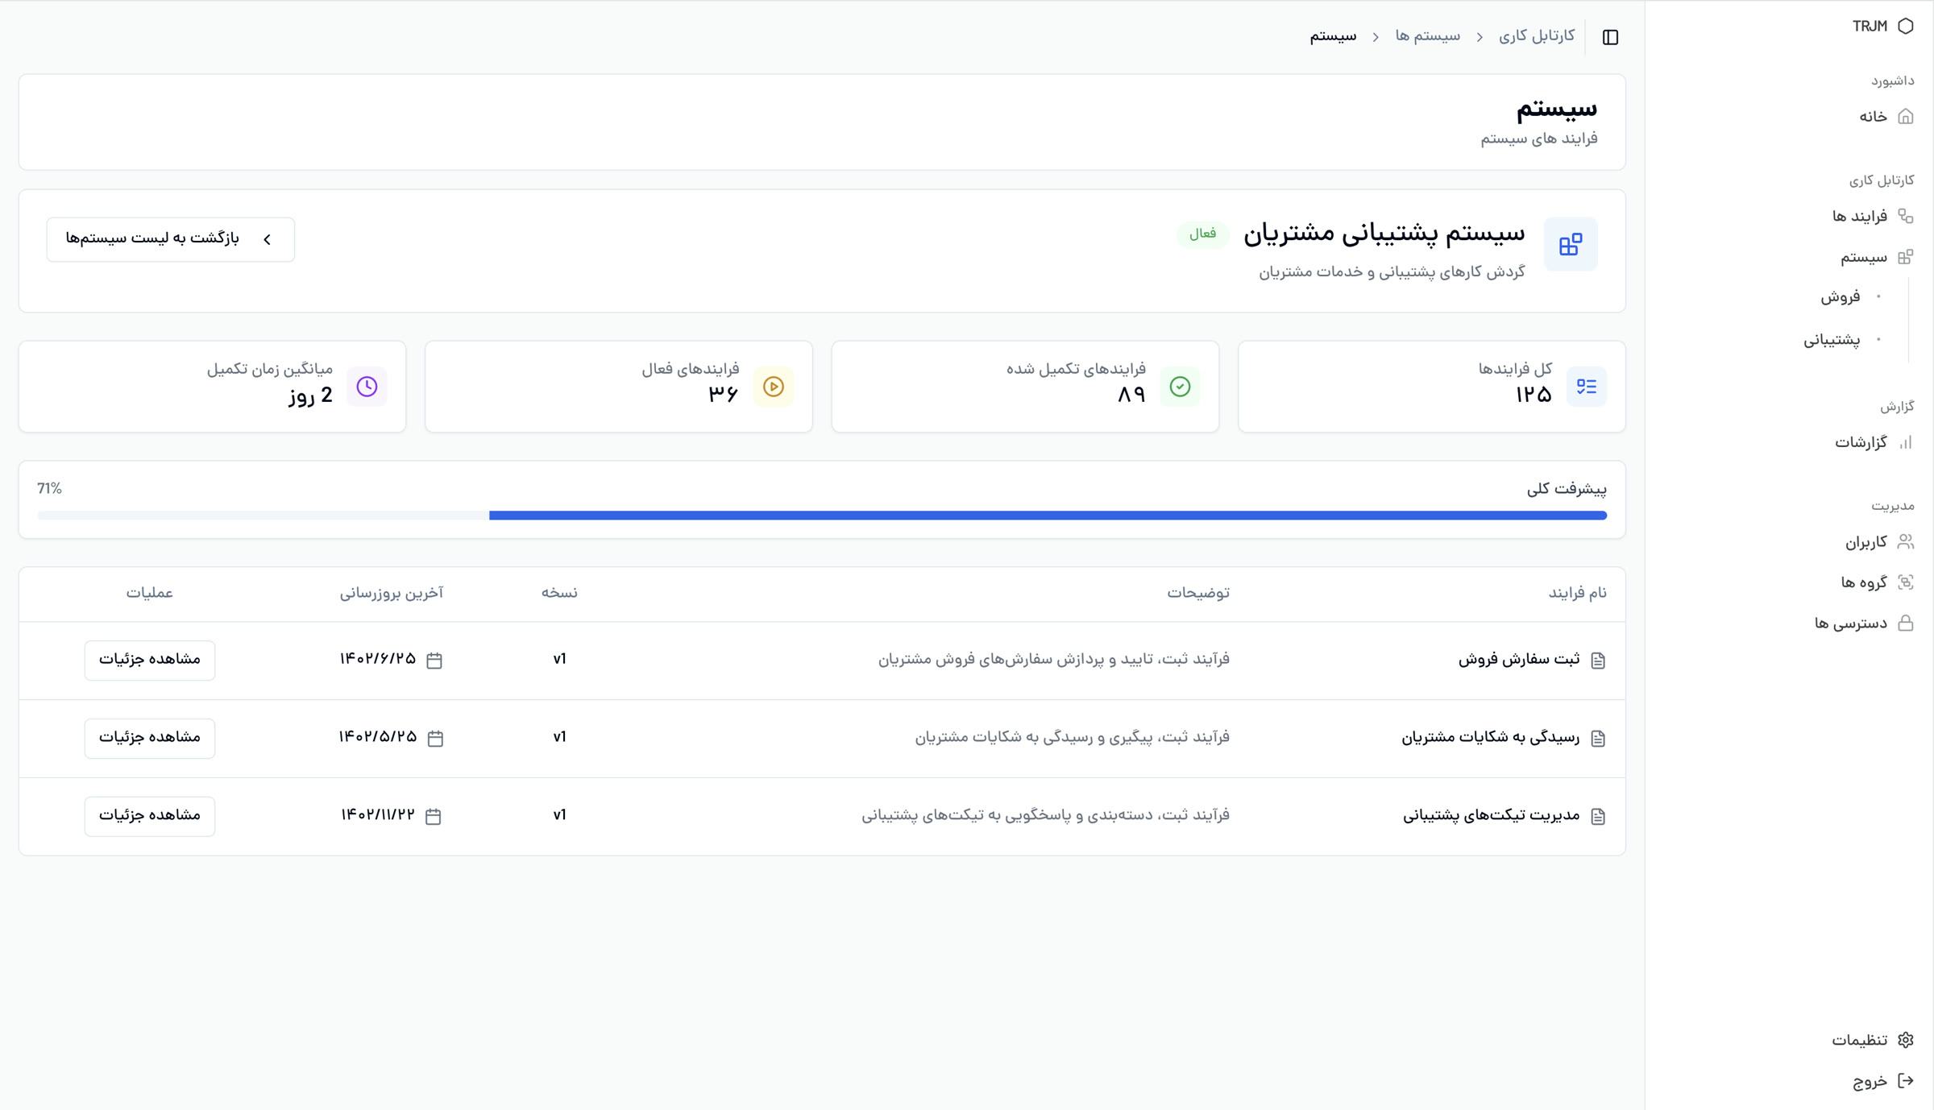This screenshot has height=1110, width=1934.
Task: Open تنظیمات at the sidebar bottom
Action: tap(1860, 1041)
